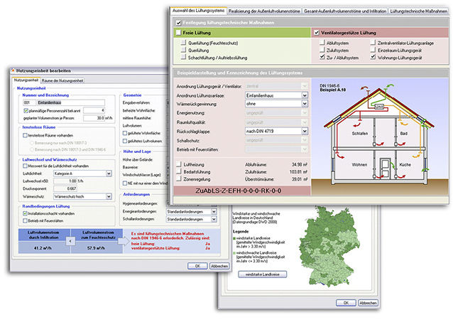Check the Zu- / Abluftsystem option
453x320 pixels.
(x=324, y=58)
